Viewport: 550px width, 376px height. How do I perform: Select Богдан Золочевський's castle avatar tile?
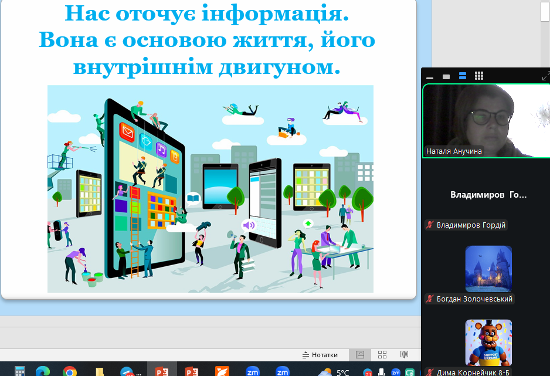click(488, 269)
